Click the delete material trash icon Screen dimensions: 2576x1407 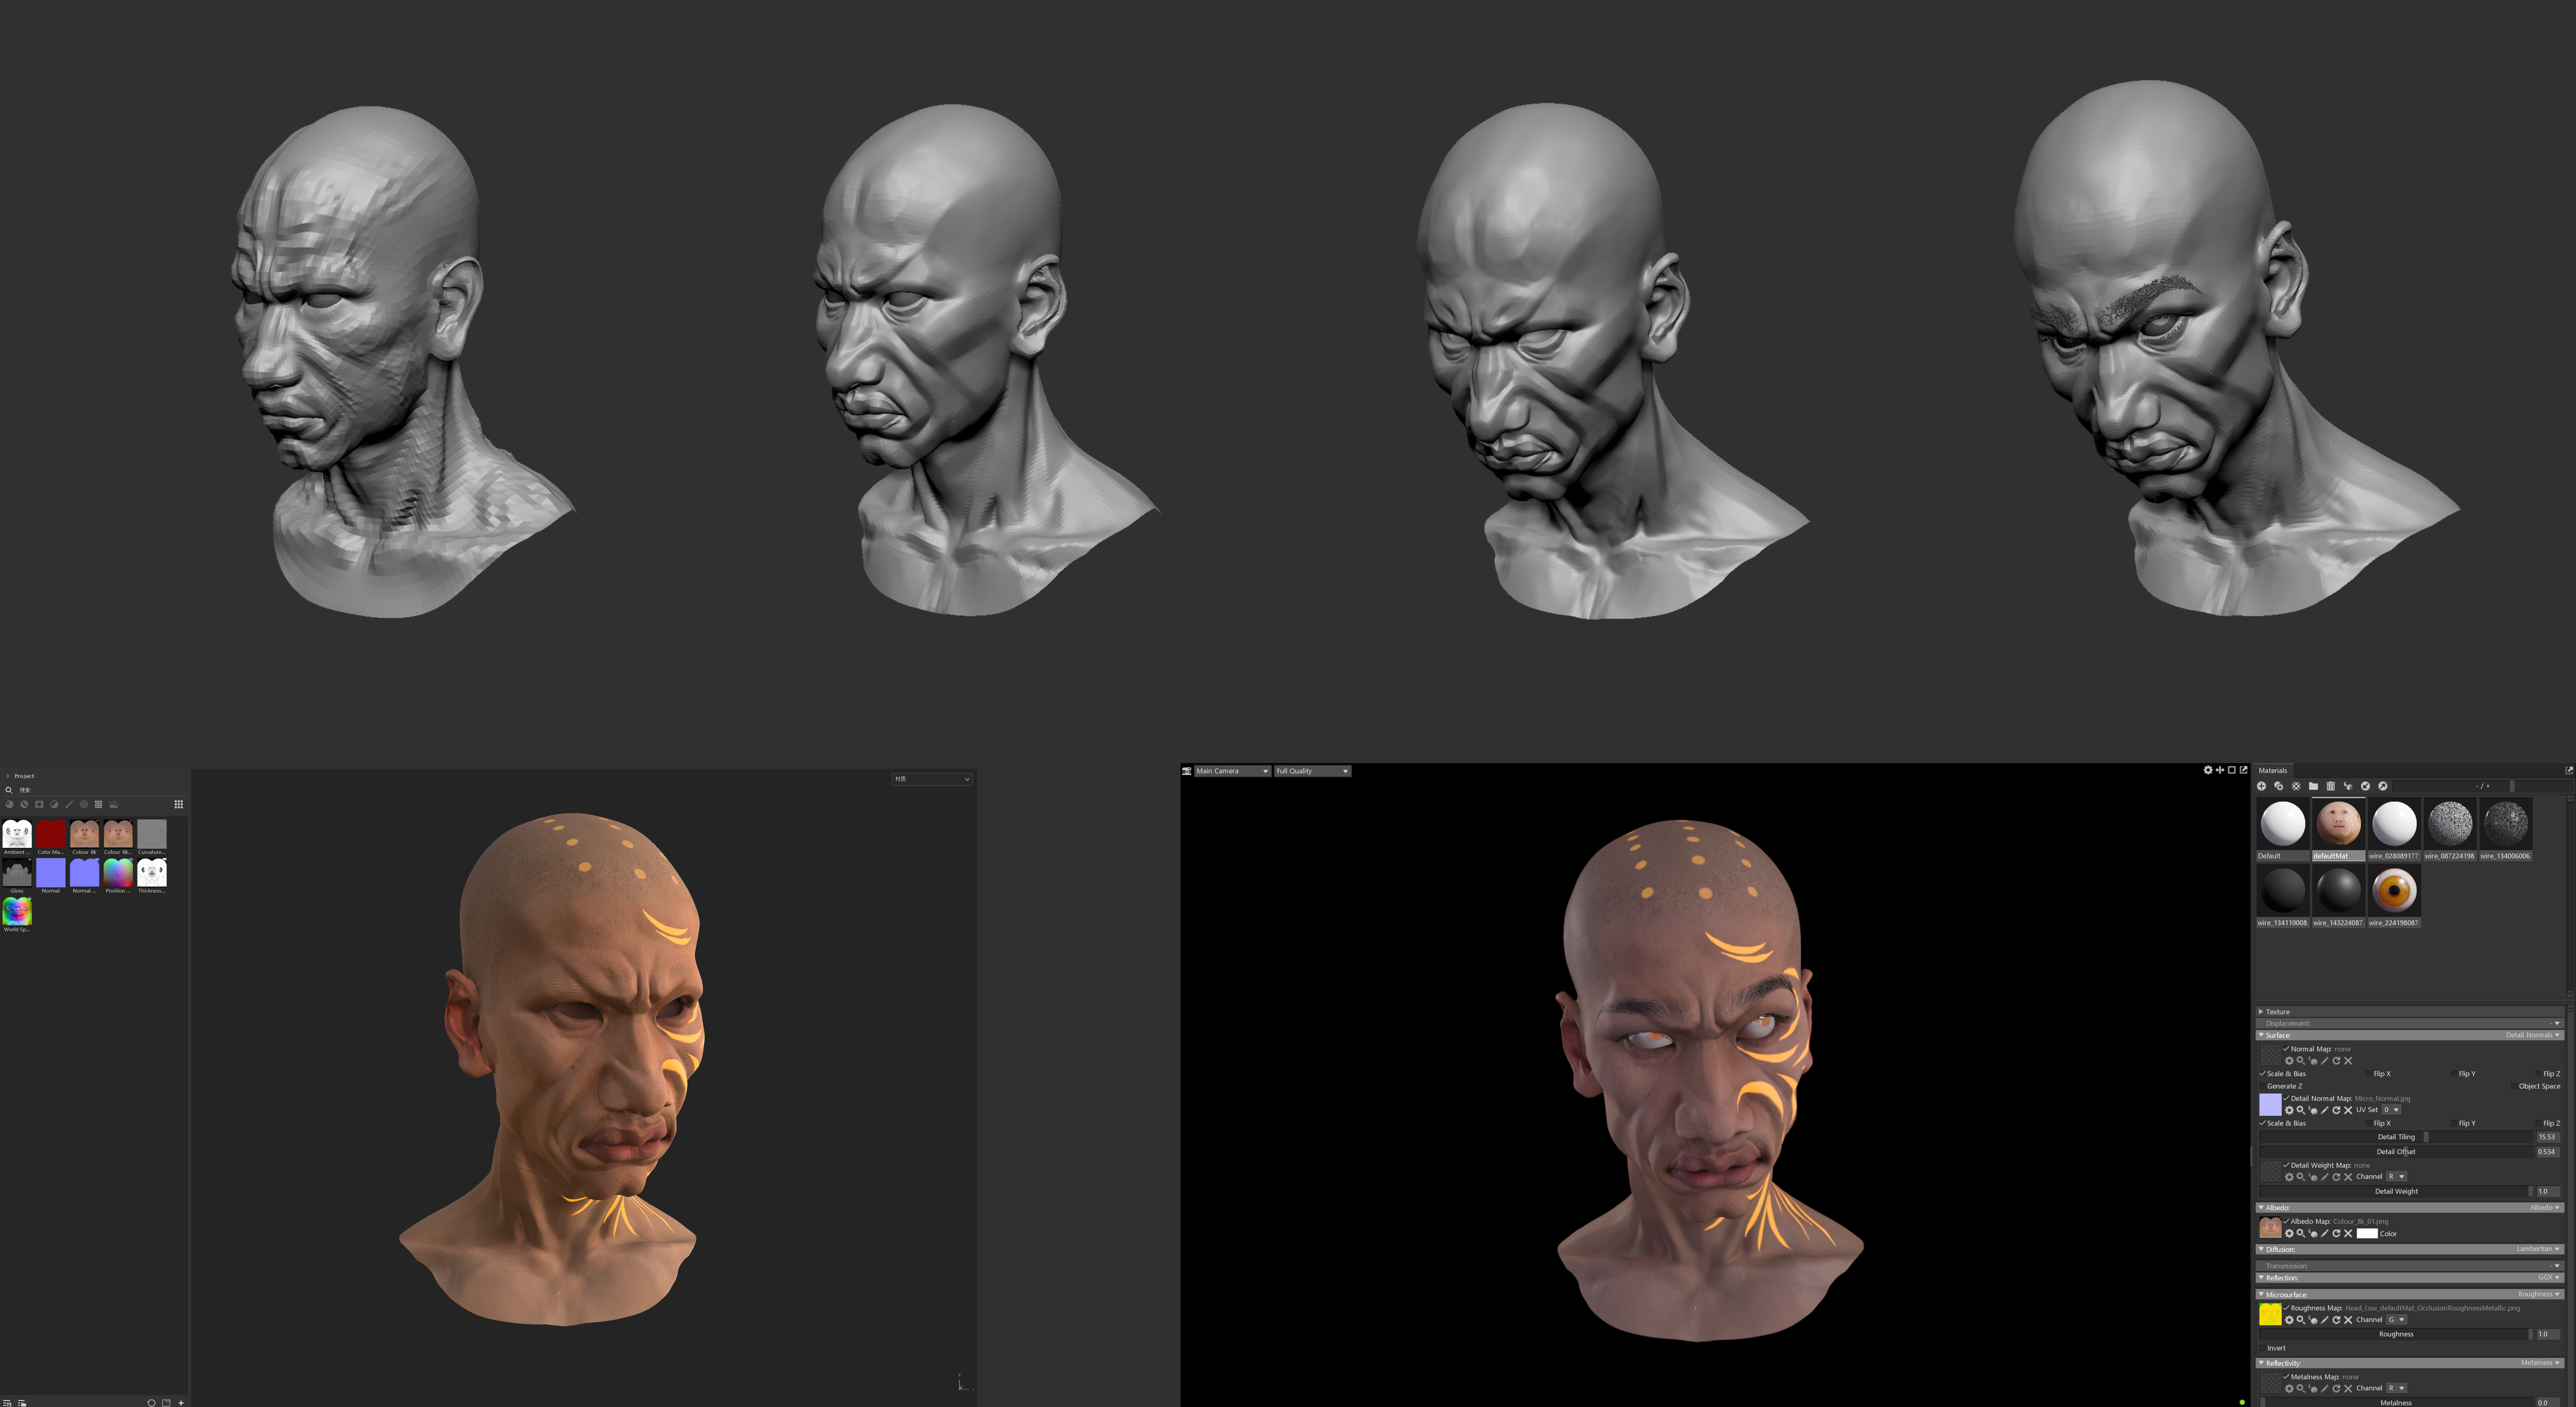tap(2331, 786)
